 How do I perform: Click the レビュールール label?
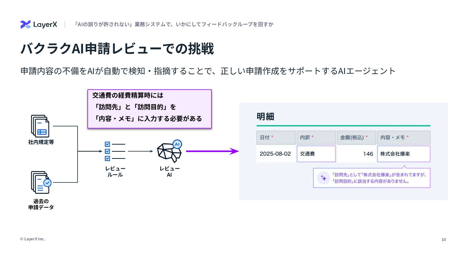115,172
